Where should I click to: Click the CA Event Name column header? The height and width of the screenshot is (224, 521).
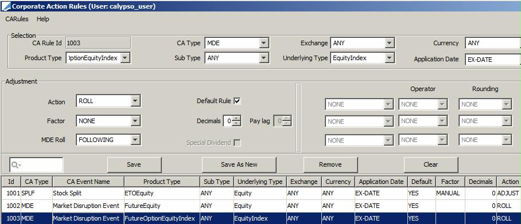coord(88,182)
